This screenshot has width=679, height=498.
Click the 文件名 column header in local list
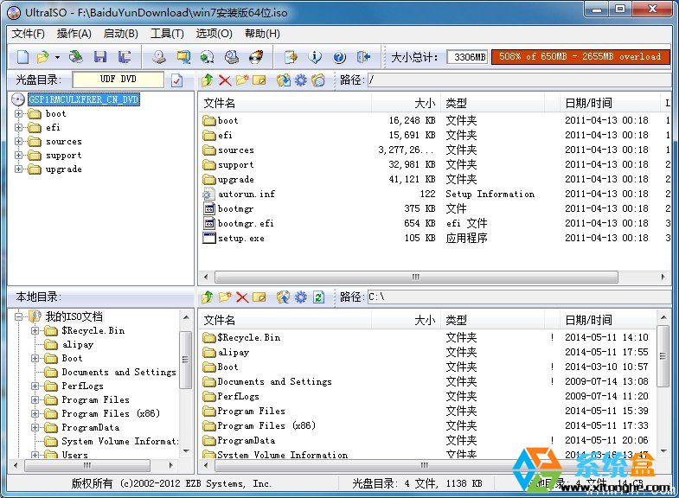click(285, 320)
